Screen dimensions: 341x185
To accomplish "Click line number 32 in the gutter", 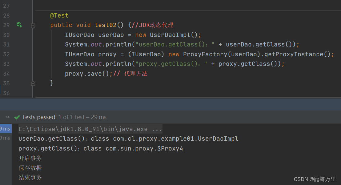I will pos(6,54).
